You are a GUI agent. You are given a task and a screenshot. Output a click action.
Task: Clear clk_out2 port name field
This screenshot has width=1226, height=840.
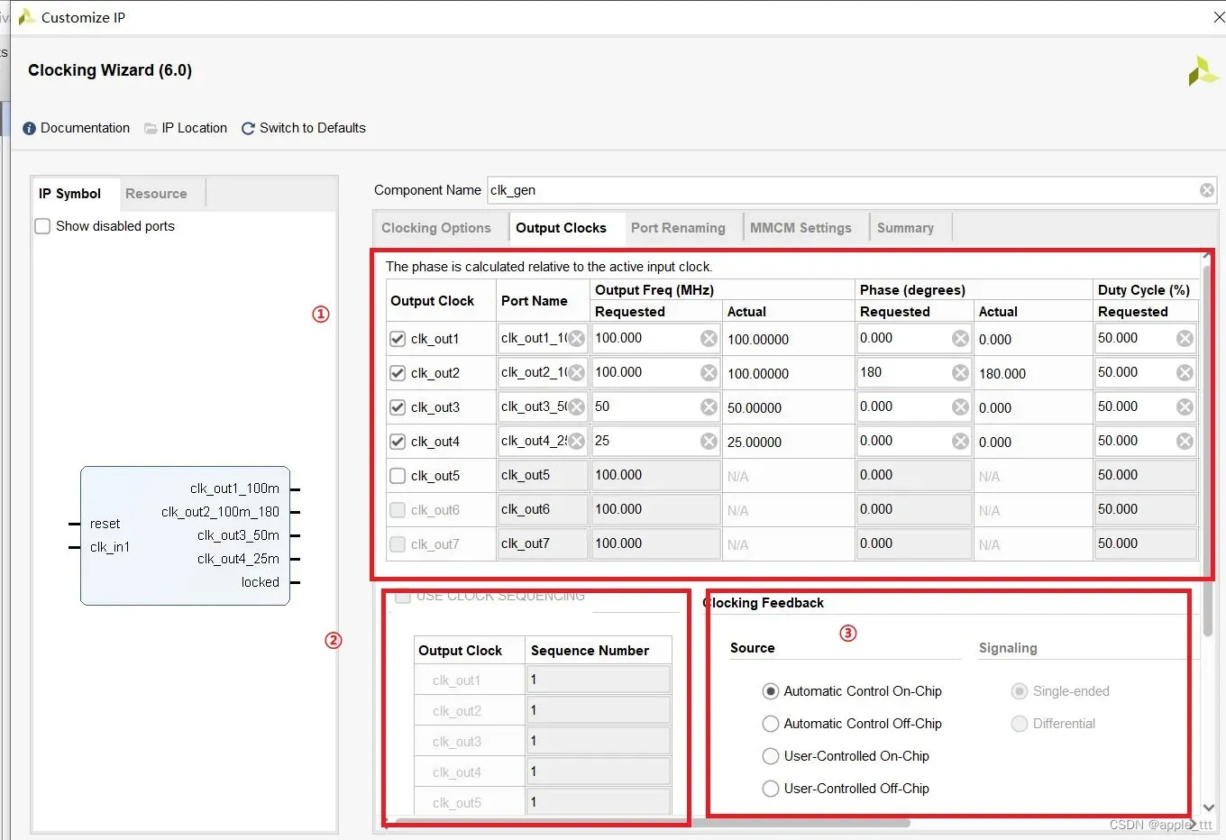577,373
